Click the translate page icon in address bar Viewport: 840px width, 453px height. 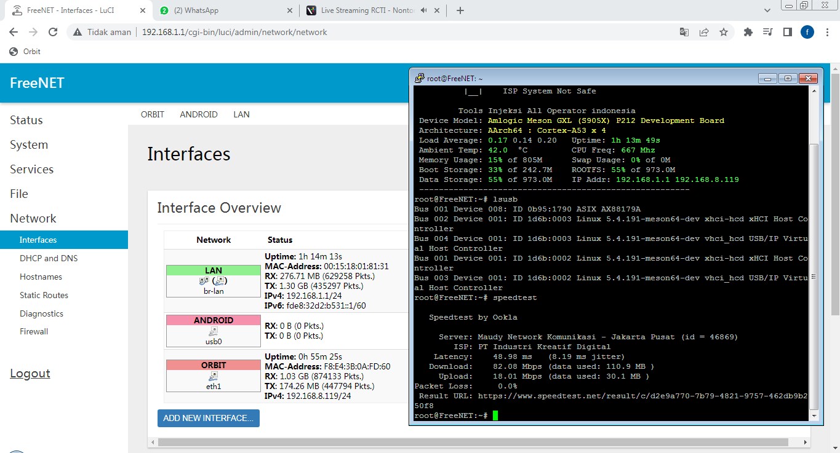click(684, 32)
